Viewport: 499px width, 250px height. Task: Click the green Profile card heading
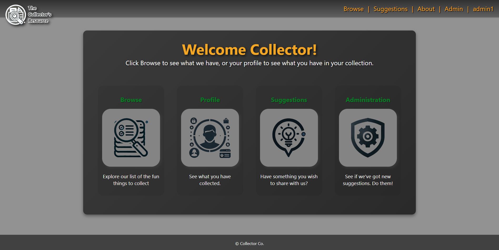210,100
